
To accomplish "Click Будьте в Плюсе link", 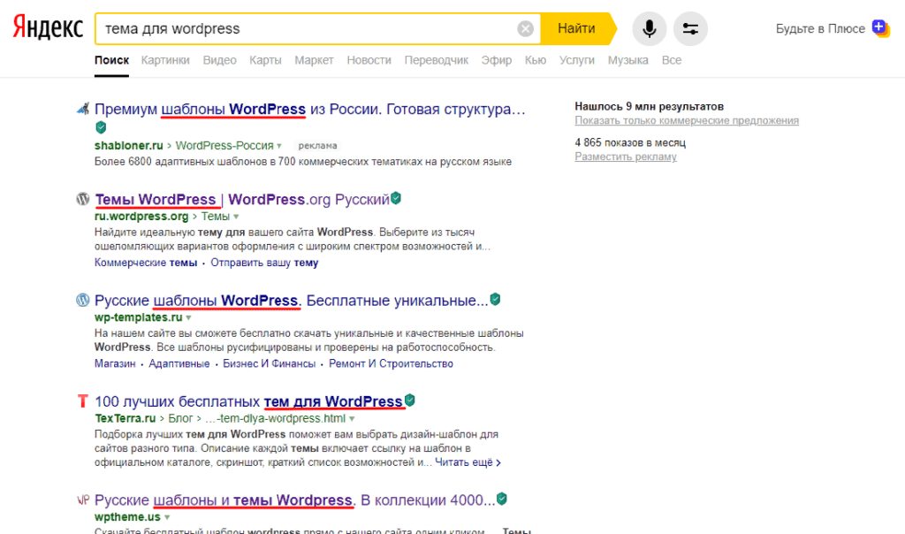I will (820, 28).
